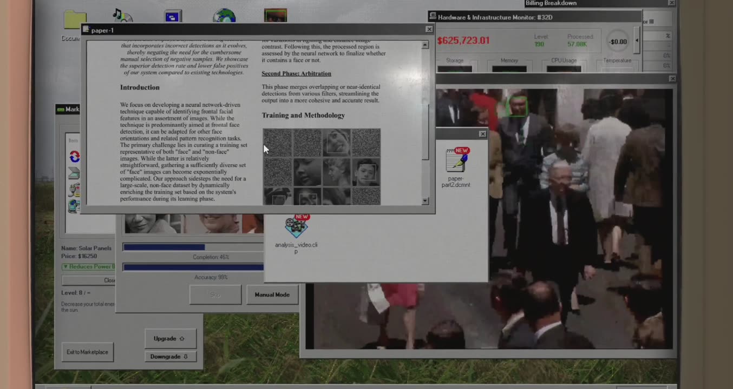Open the face detection desktop thumbnail icon
The image size is (733, 389).
[275, 15]
